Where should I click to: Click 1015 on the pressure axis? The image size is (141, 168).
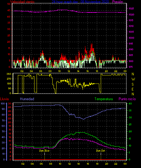pyautogui.click(x=131, y=20)
